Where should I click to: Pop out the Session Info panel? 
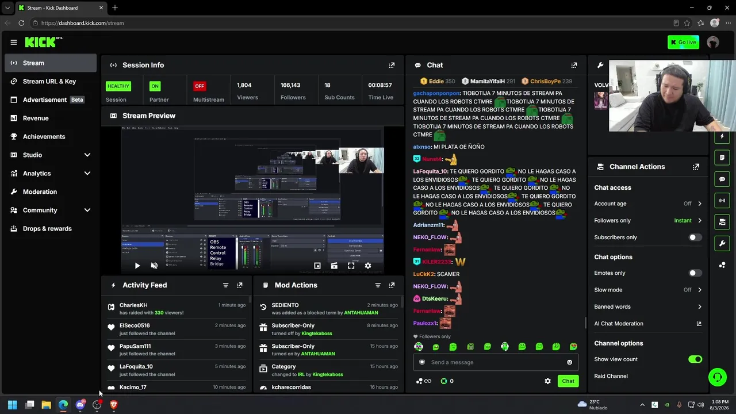pos(392,65)
